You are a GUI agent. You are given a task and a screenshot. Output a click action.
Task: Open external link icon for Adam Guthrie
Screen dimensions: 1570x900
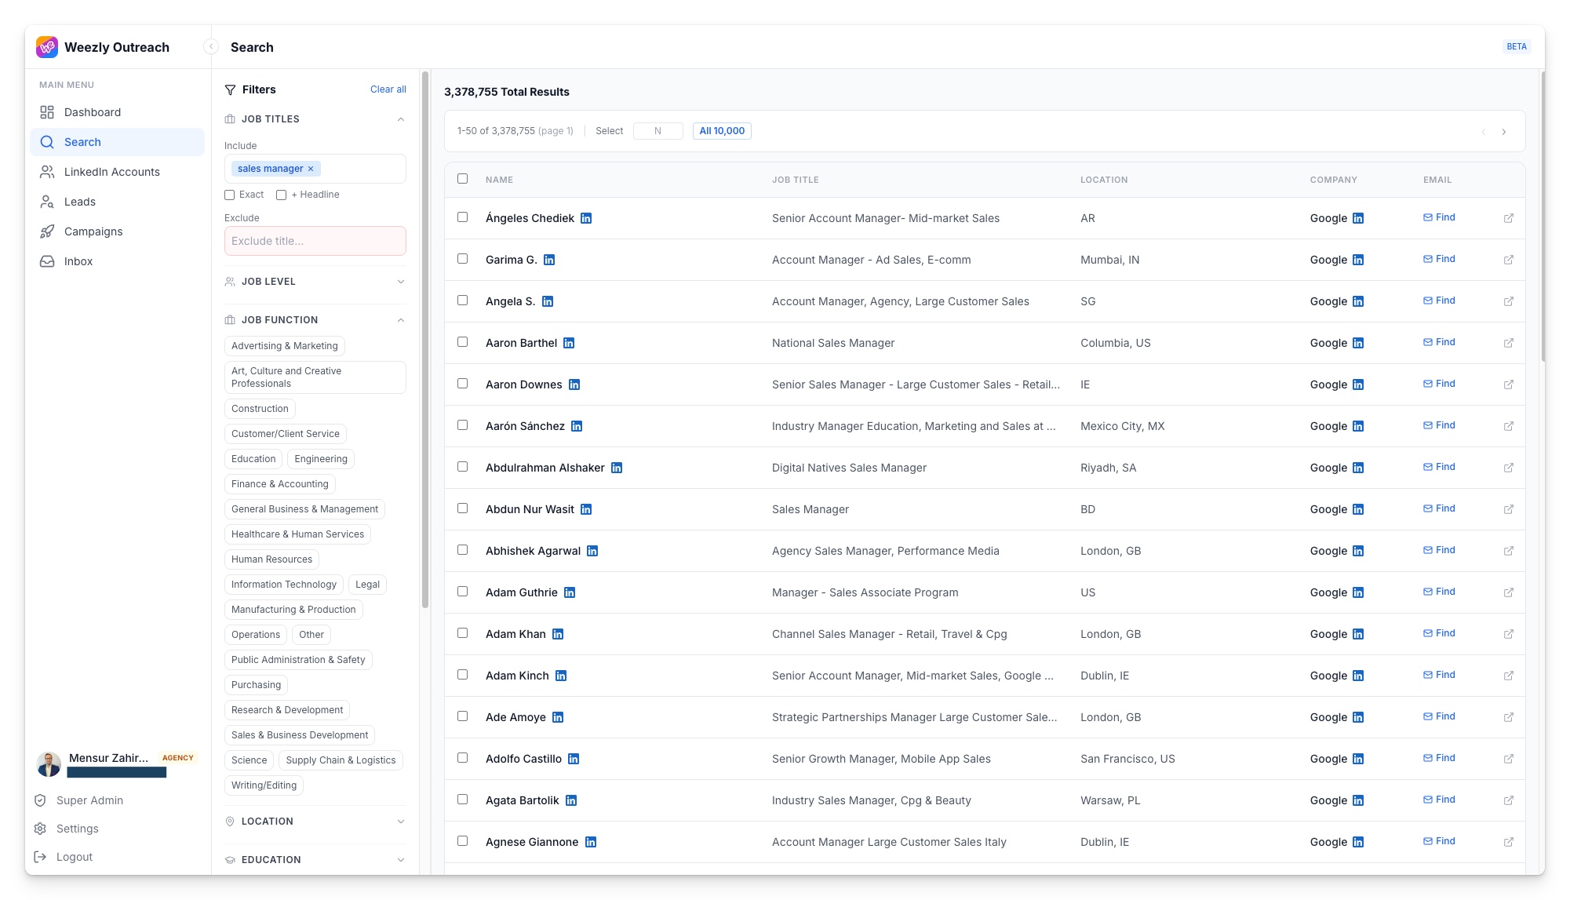[x=1508, y=592]
